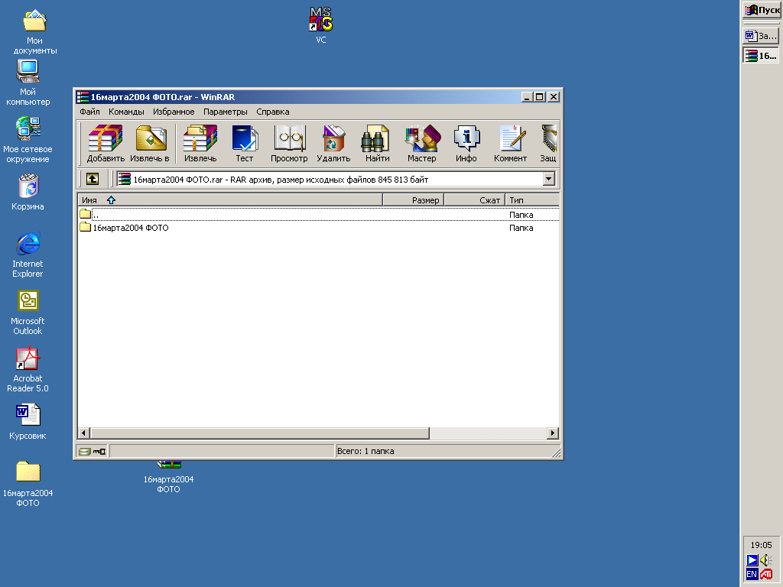783x587 pixels.
Task: Select the ".." parent folder row
Action: click(x=319, y=215)
